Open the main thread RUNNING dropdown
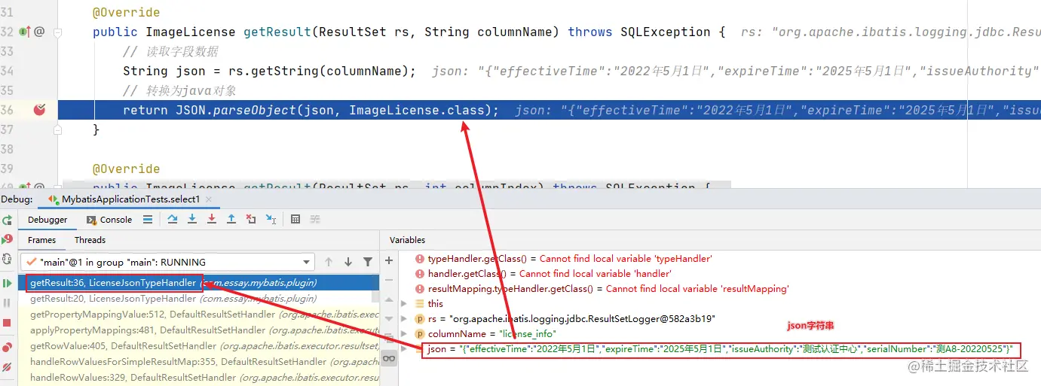Image resolution: width=1041 pixels, height=386 pixels. click(x=167, y=262)
